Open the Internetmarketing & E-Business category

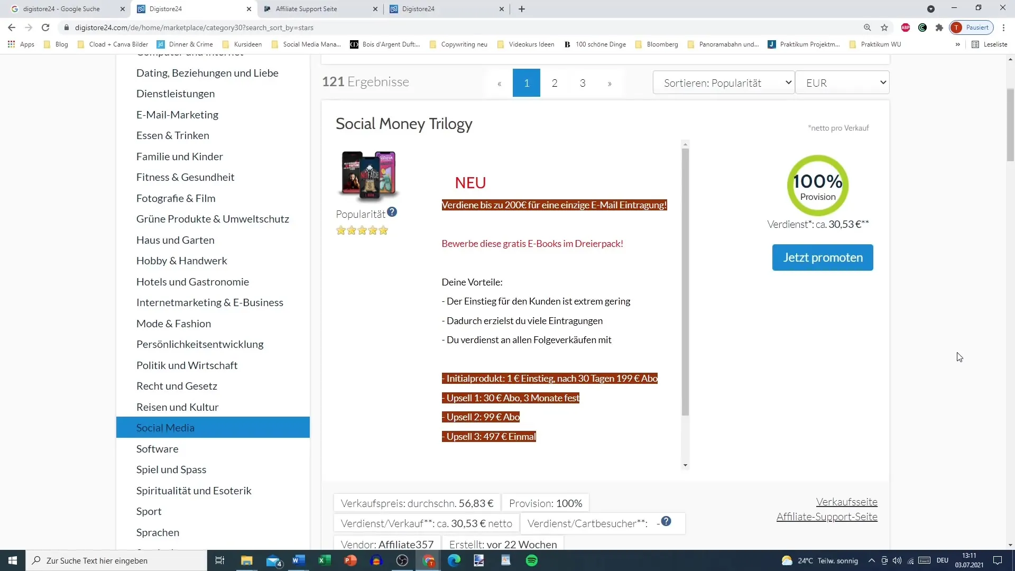209,302
